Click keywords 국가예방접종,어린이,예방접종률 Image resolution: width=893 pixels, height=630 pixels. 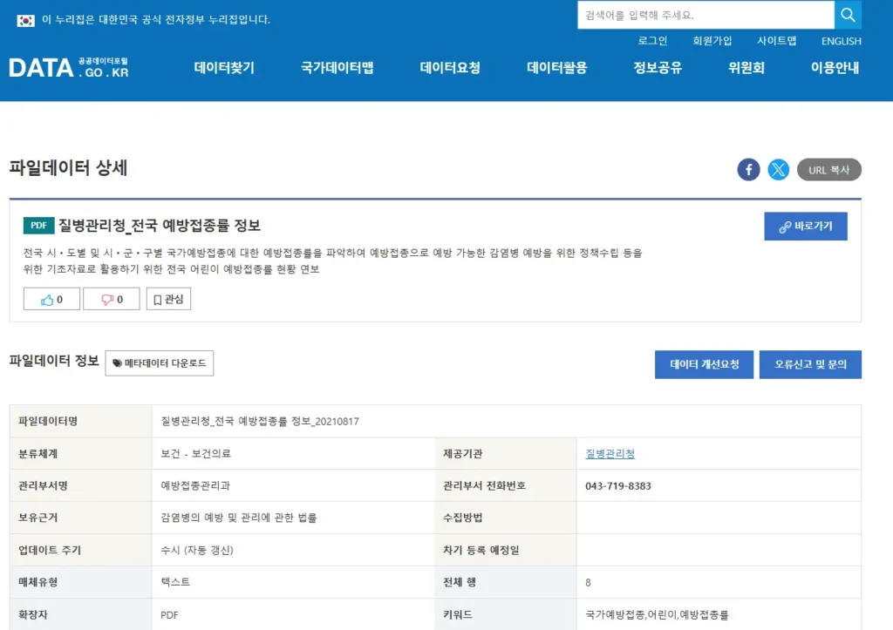pos(657,614)
